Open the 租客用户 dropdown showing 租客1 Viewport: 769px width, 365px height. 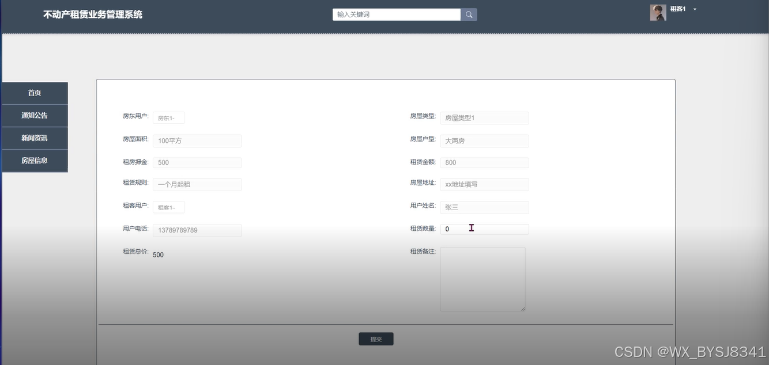pyautogui.click(x=169, y=207)
